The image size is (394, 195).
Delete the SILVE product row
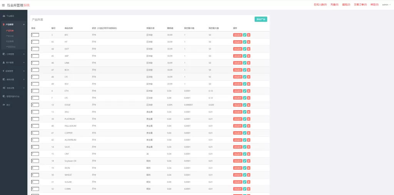coord(249,147)
